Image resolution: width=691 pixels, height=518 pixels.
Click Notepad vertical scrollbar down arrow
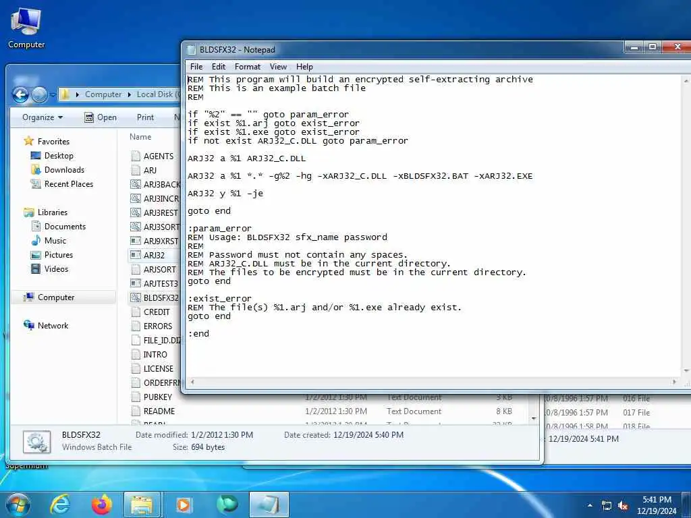point(686,371)
